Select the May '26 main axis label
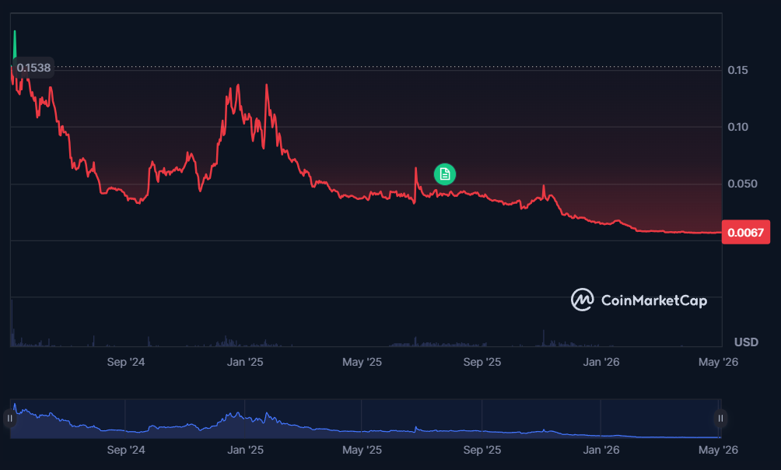This screenshot has width=781, height=470. click(x=718, y=362)
